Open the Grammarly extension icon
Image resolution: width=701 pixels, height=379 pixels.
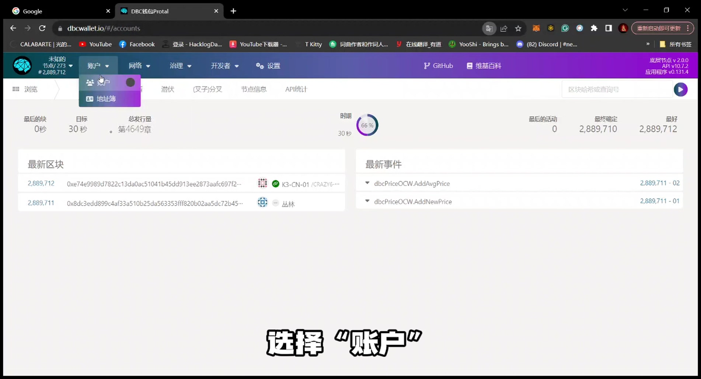pyautogui.click(x=565, y=28)
